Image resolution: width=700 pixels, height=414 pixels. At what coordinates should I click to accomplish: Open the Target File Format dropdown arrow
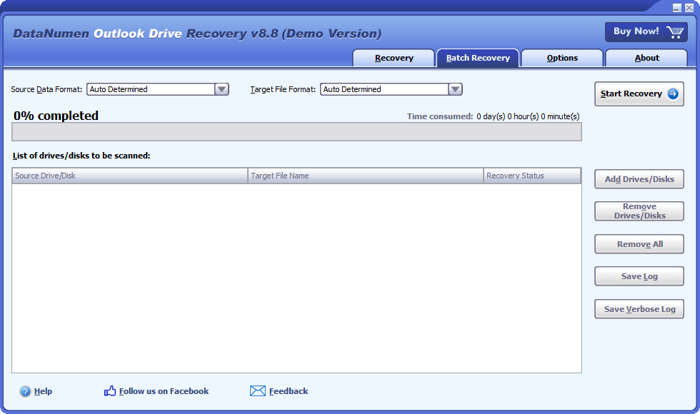[455, 89]
